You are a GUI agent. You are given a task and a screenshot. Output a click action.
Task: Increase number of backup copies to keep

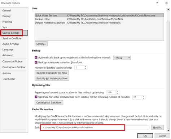[x=85, y=66]
